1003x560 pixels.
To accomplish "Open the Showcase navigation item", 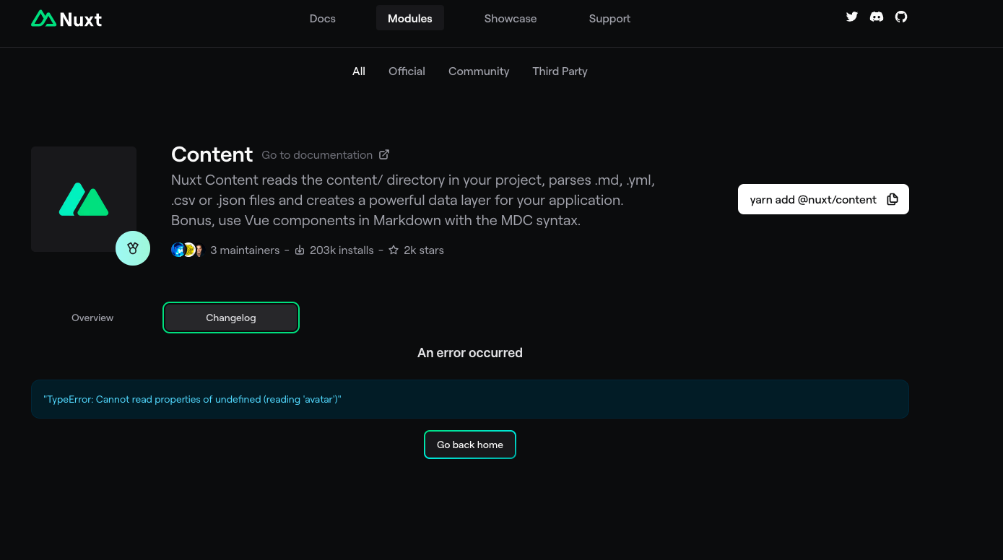I will tap(511, 19).
